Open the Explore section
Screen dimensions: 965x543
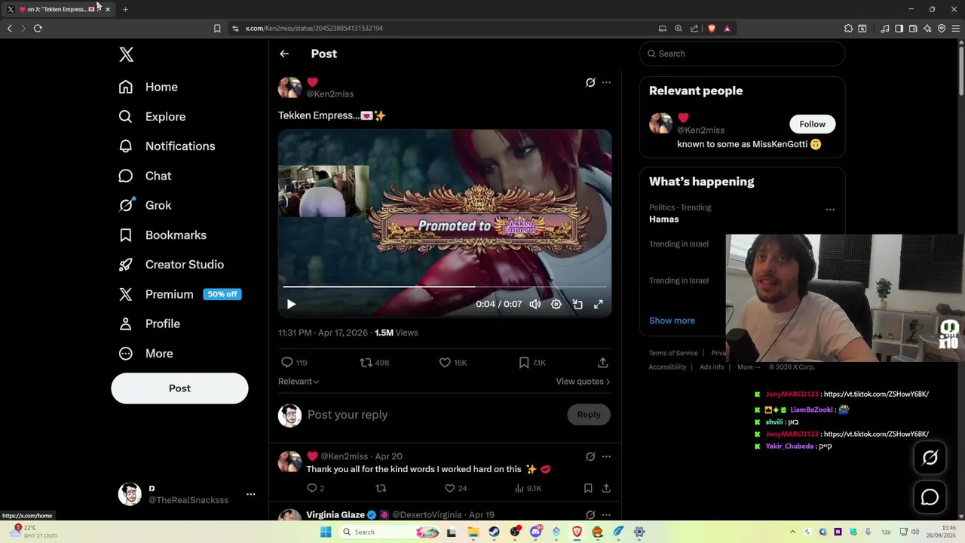pos(152,117)
